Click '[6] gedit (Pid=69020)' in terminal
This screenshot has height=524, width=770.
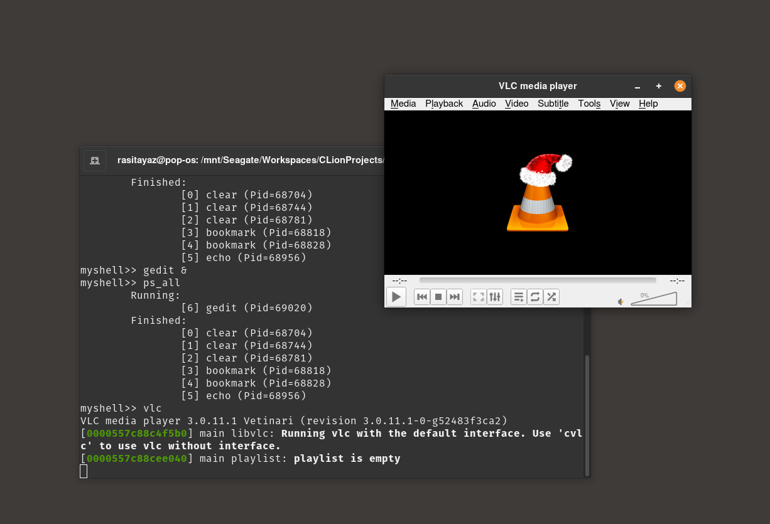[247, 308]
